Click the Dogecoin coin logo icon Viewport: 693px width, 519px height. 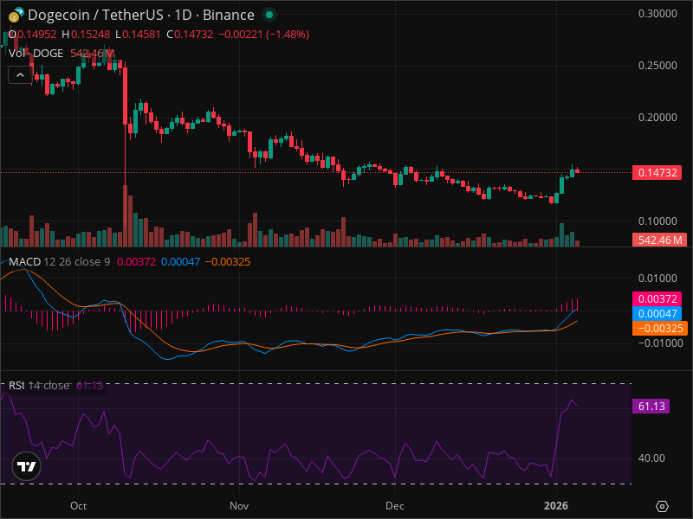click(x=16, y=15)
